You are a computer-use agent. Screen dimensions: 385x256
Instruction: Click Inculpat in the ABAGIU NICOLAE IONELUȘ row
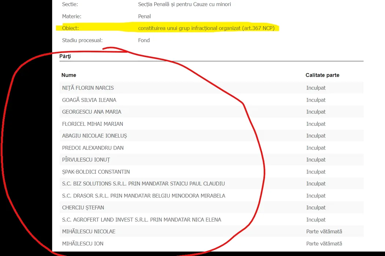(x=316, y=136)
